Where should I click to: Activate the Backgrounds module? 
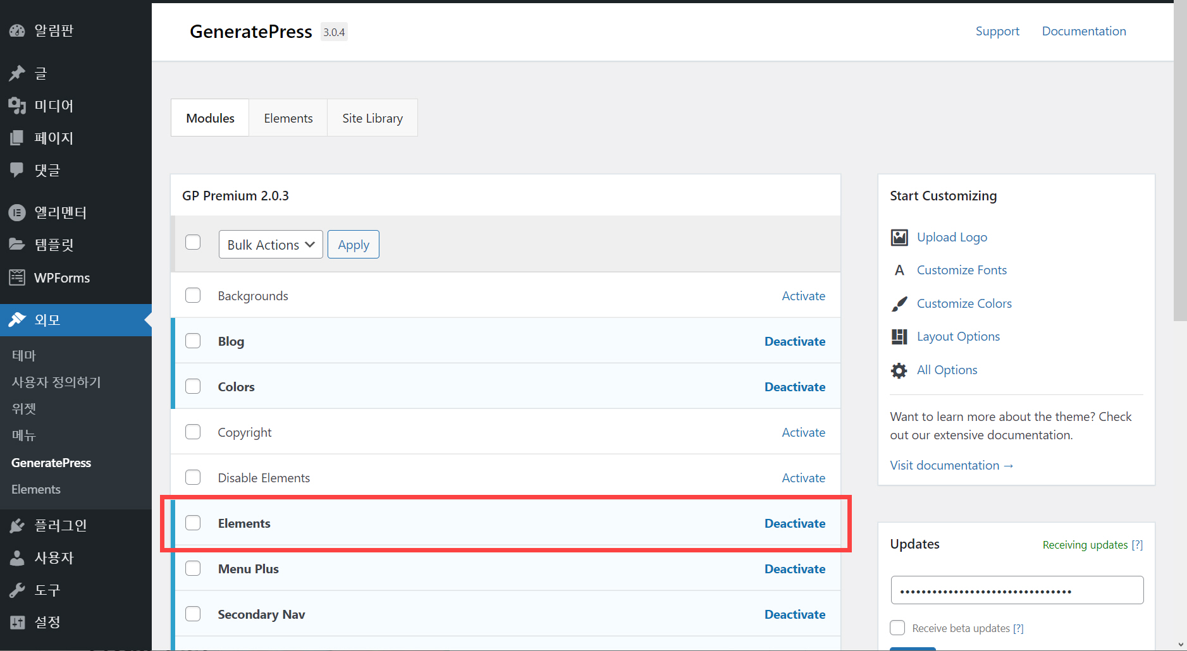(803, 296)
